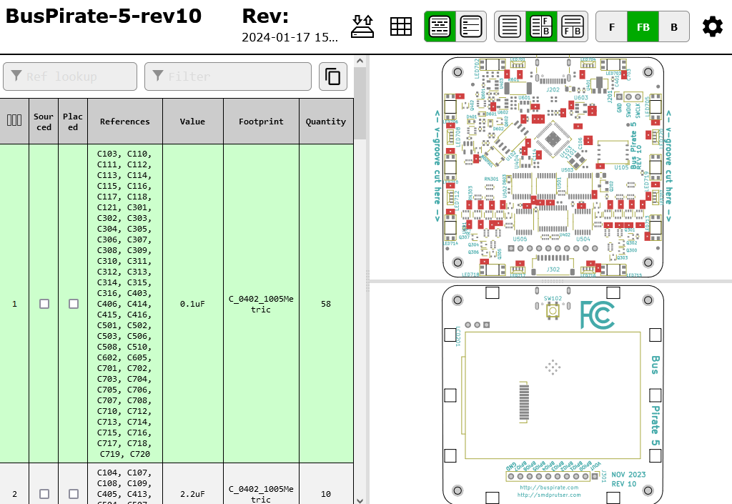Click the BOM vertical scrollbar thumb

pyautogui.click(x=360, y=103)
